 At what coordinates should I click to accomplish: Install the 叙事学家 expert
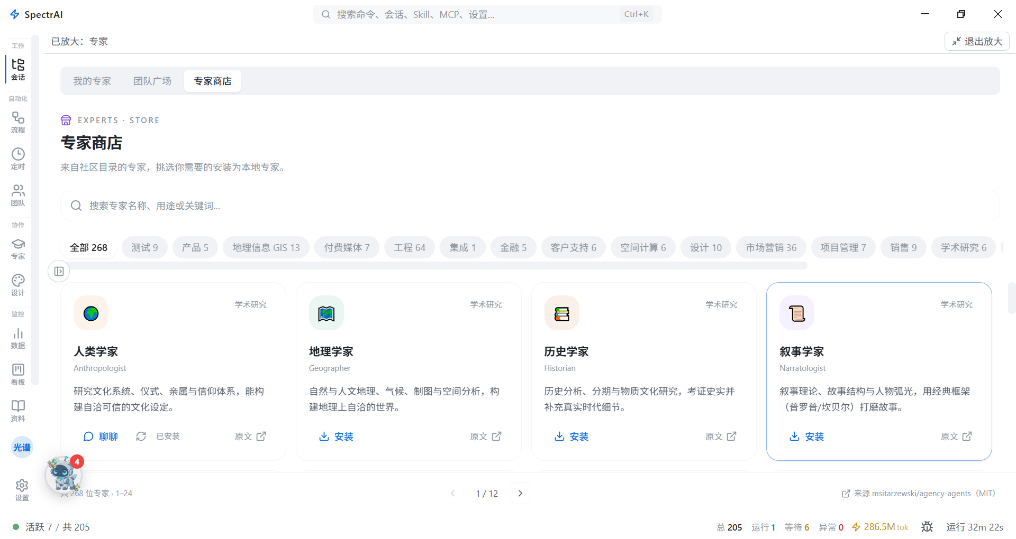point(807,436)
